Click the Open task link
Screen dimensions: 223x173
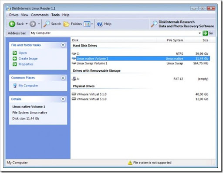click(23, 53)
